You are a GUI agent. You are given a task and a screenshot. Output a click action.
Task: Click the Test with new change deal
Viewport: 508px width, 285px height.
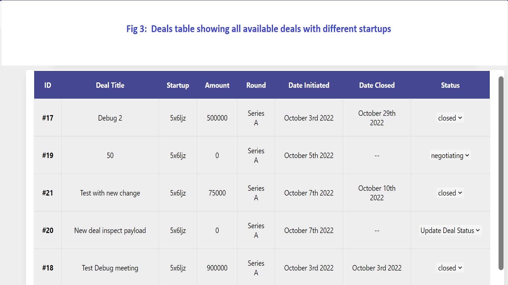[x=110, y=193]
